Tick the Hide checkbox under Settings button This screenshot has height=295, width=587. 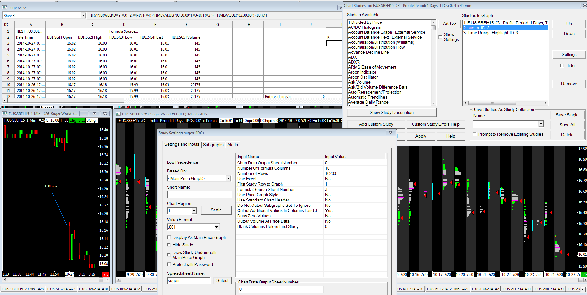(x=562, y=65)
